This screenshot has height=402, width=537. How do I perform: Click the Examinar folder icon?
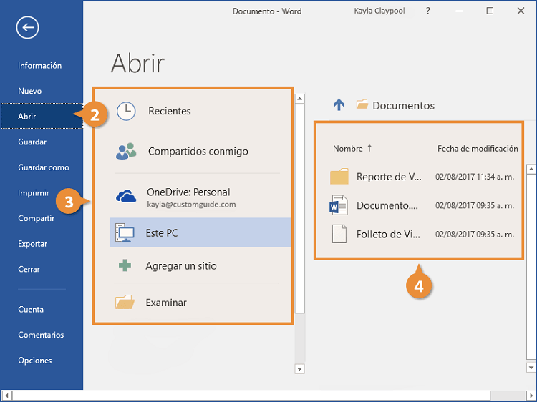(125, 302)
